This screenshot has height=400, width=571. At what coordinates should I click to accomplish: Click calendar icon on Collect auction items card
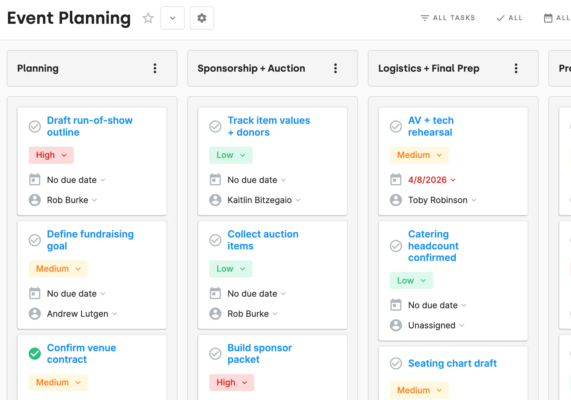click(215, 293)
